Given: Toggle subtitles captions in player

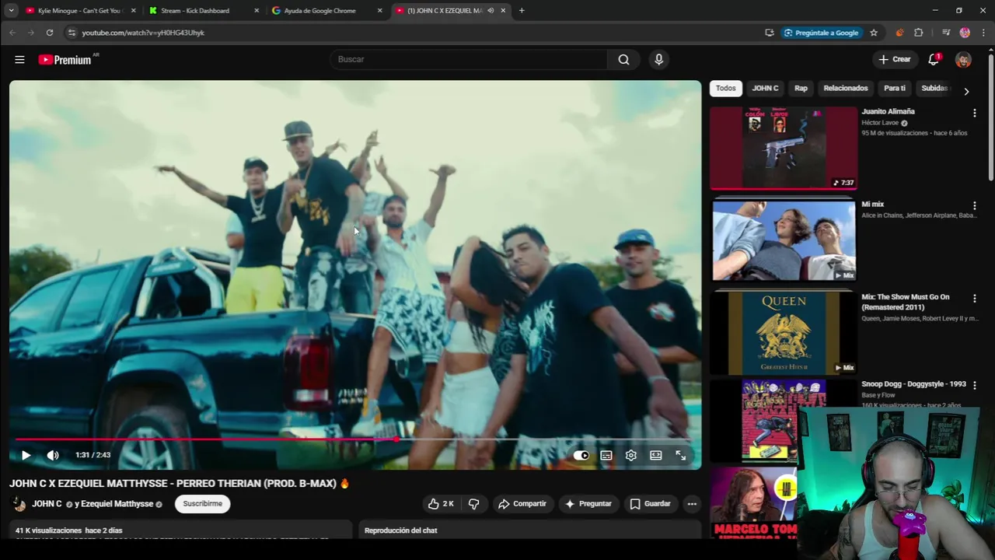Looking at the screenshot, I should (606, 455).
